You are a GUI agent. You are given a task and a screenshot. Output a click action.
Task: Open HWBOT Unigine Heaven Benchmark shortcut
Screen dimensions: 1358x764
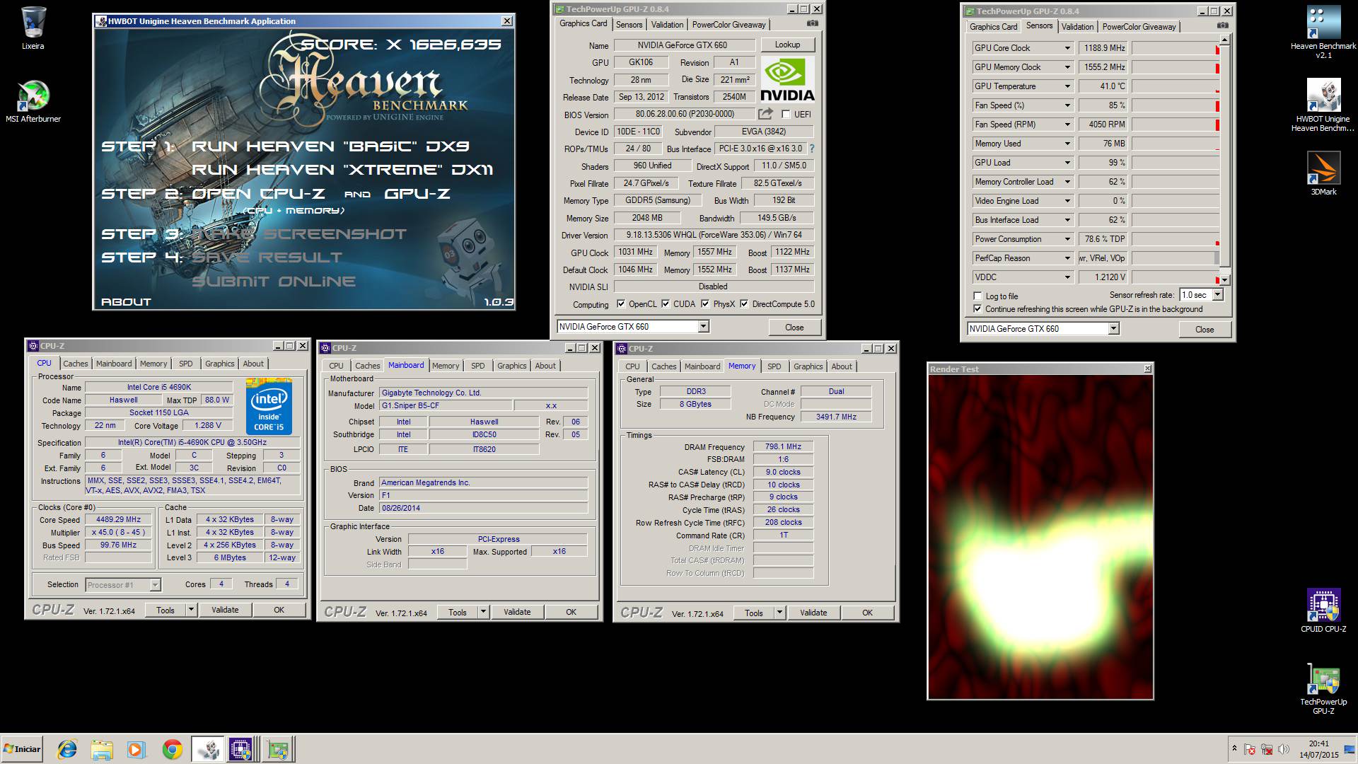[1323, 105]
